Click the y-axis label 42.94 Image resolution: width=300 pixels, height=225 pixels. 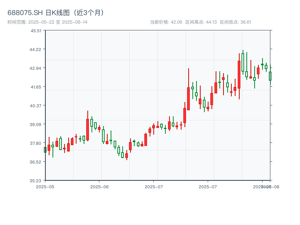click(35, 68)
